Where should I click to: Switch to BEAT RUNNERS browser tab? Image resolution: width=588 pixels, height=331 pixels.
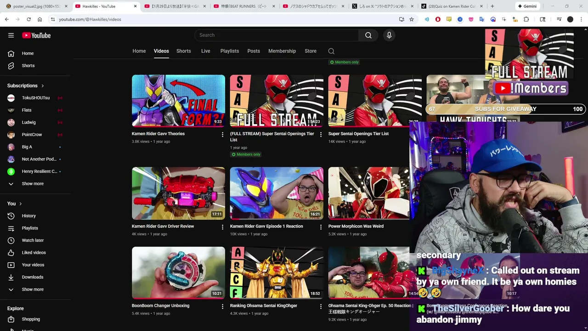point(244,6)
